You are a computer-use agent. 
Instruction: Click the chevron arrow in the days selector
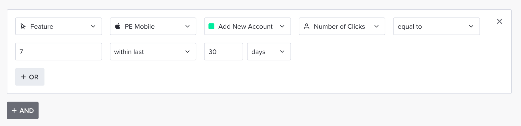coord(282,51)
